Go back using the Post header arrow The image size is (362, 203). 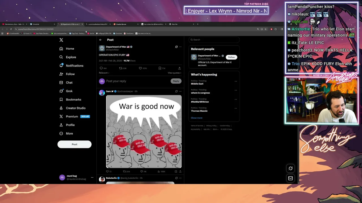tap(100, 40)
